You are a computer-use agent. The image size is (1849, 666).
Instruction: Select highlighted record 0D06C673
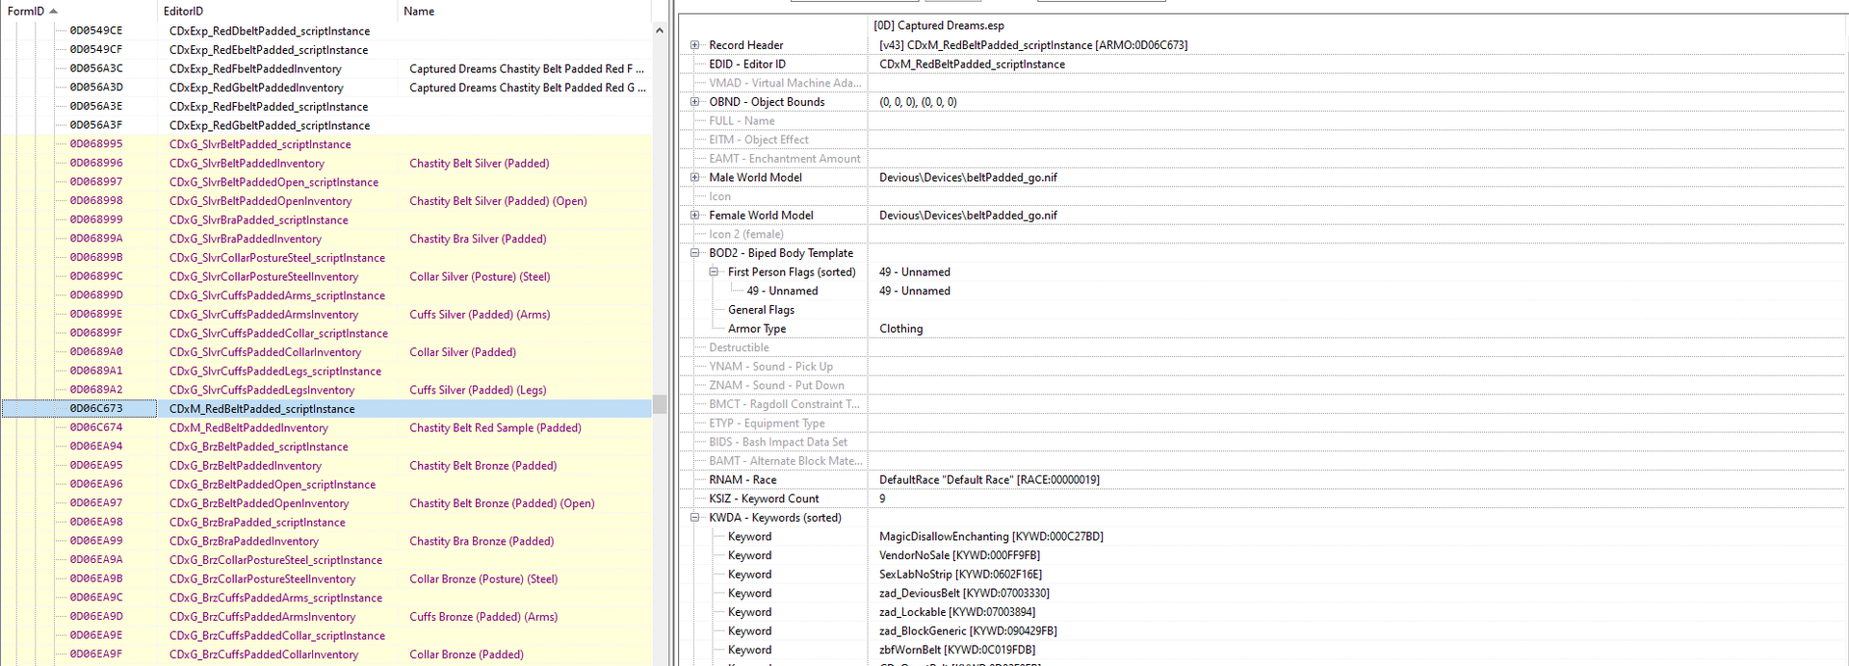326,409
